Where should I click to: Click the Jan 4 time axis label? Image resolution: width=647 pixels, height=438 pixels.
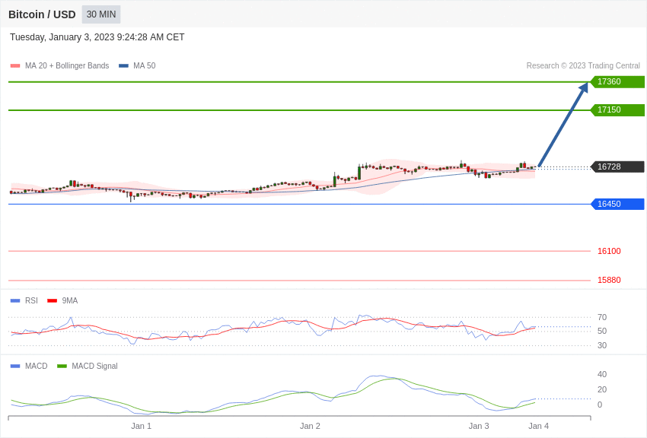[538, 426]
